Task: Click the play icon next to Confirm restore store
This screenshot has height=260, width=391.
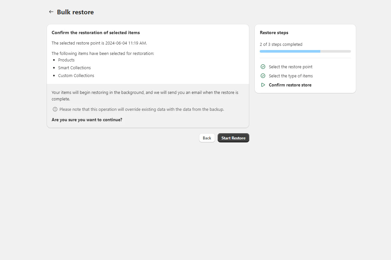Action: point(263,84)
